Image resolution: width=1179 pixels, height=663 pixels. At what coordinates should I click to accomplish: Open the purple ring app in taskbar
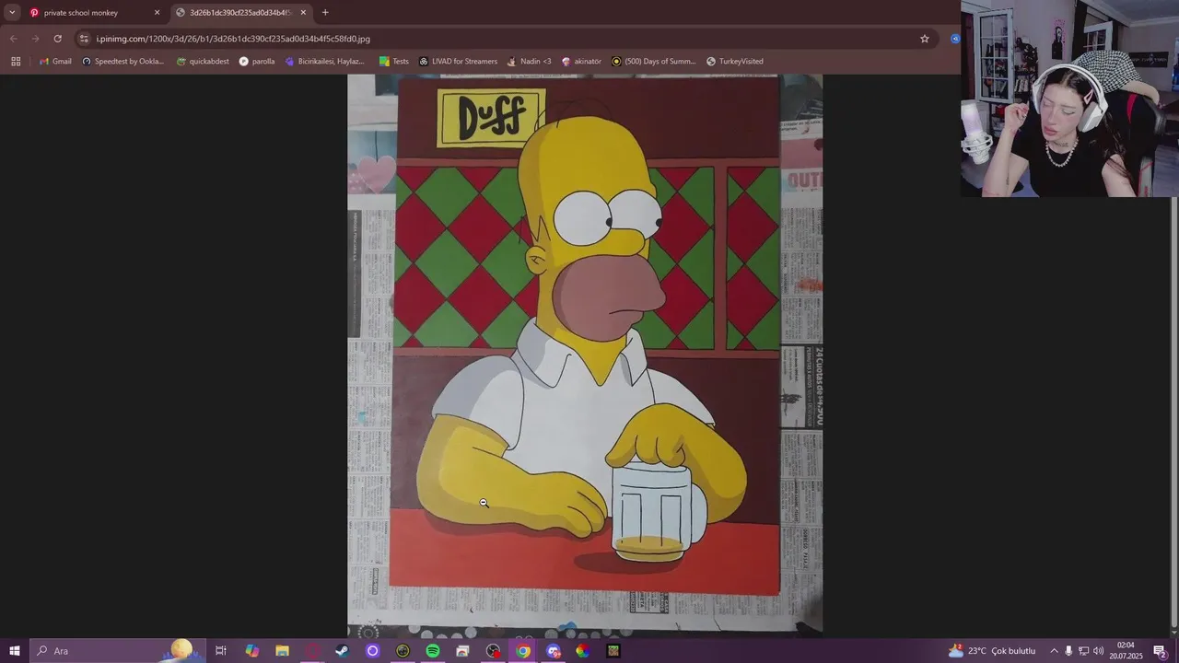tap(372, 651)
